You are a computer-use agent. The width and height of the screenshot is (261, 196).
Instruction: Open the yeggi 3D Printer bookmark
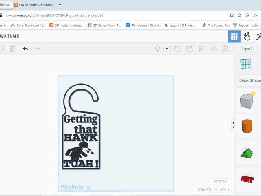(x=180, y=25)
